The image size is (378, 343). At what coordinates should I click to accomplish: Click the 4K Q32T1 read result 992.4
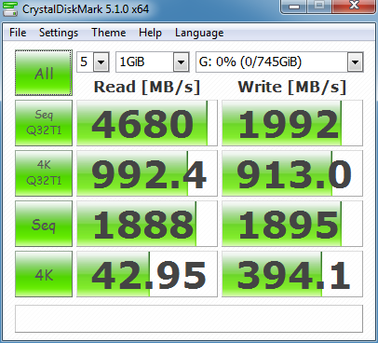coord(147,173)
